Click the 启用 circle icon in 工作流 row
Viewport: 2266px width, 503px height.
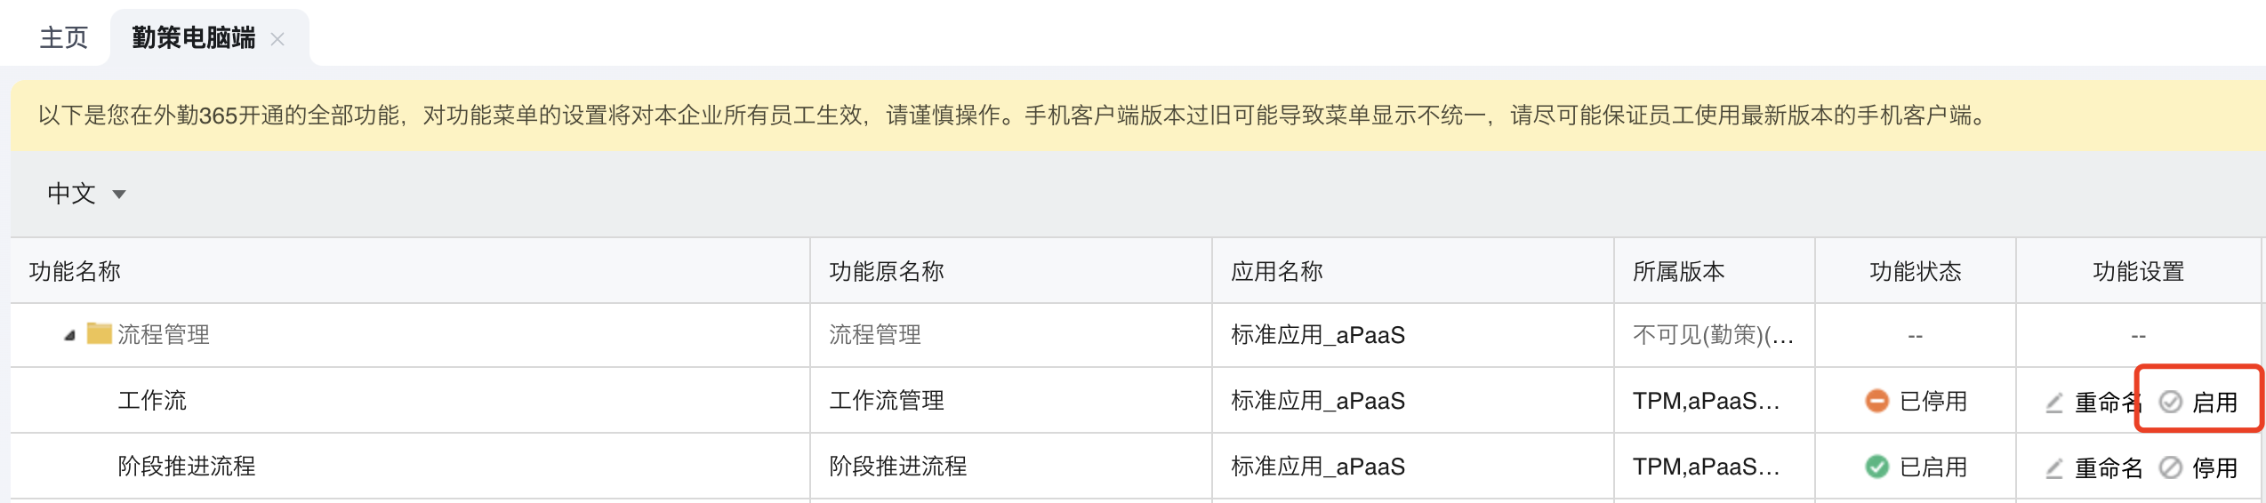pos(2171,402)
